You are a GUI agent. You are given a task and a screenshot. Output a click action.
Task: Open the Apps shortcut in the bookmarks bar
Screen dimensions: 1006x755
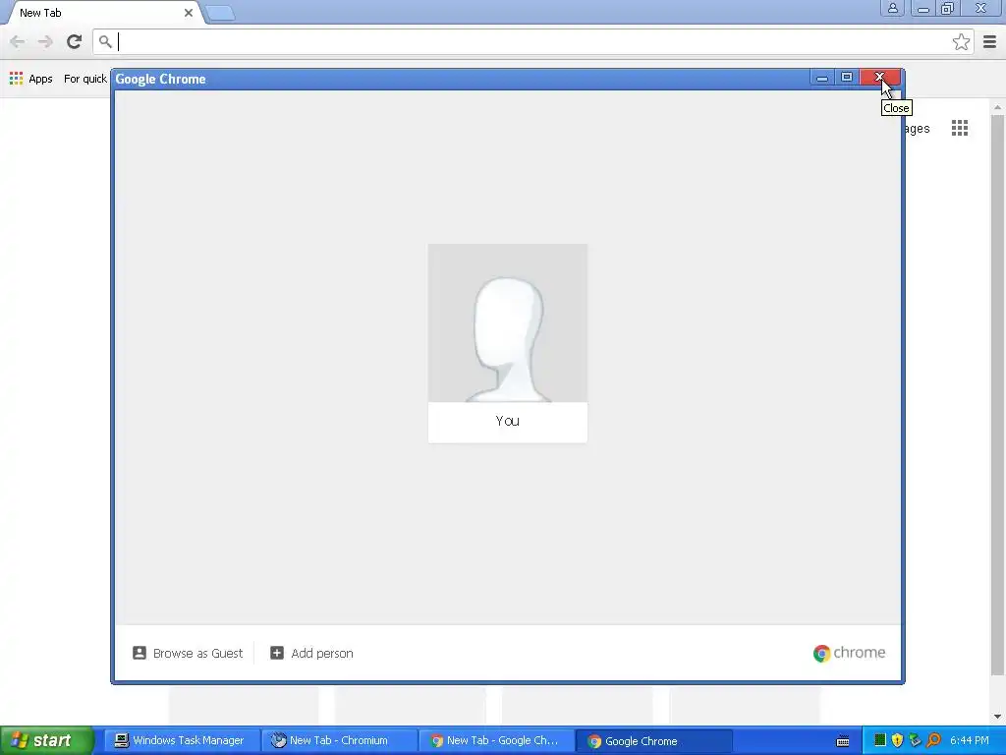pyautogui.click(x=30, y=79)
